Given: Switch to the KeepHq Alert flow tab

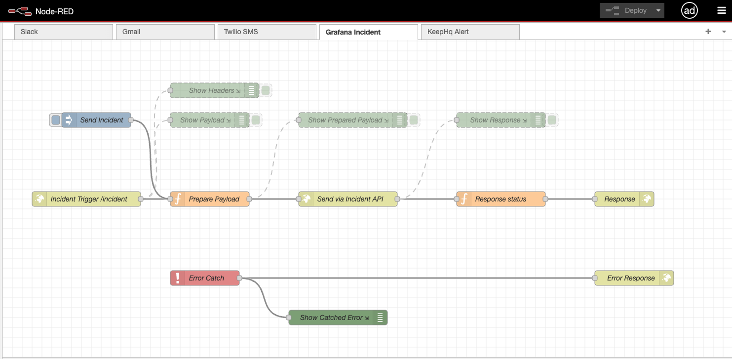Looking at the screenshot, I should [470, 32].
